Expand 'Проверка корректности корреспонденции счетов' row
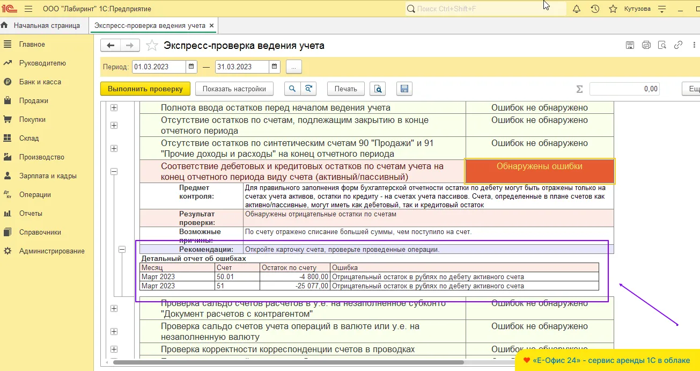 [x=114, y=350]
